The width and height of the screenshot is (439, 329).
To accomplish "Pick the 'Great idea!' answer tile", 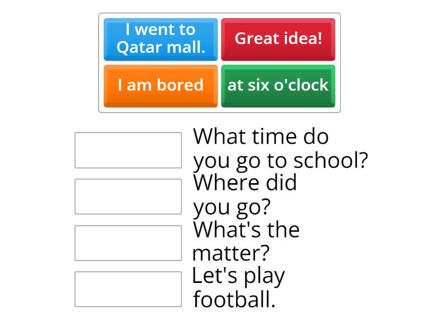I will click(x=278, y=39).
